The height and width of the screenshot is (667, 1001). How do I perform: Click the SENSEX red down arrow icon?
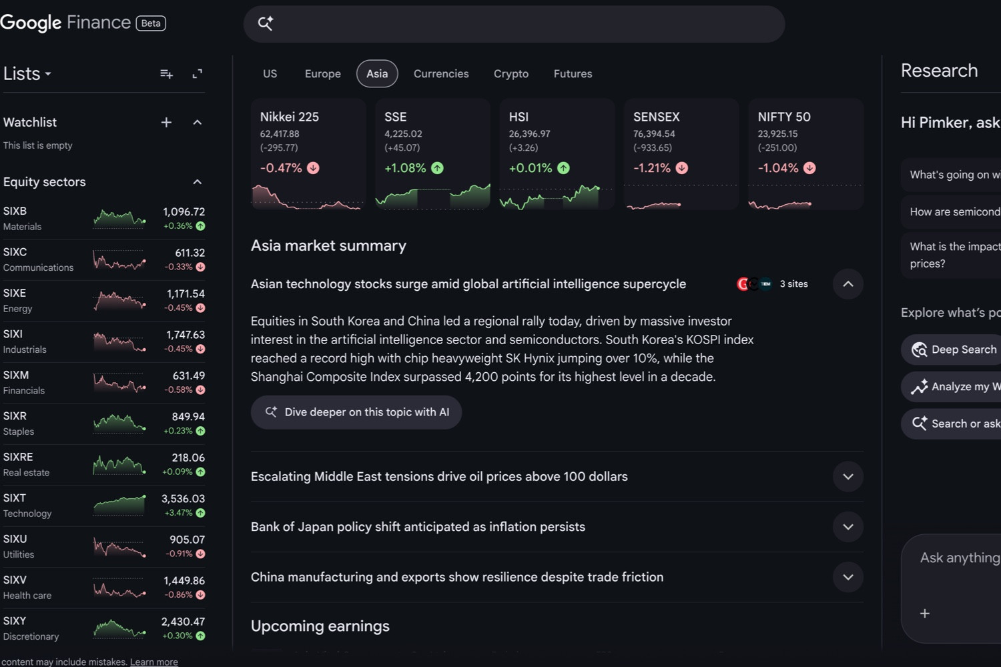pyautogui.click(x=681, y=168)
